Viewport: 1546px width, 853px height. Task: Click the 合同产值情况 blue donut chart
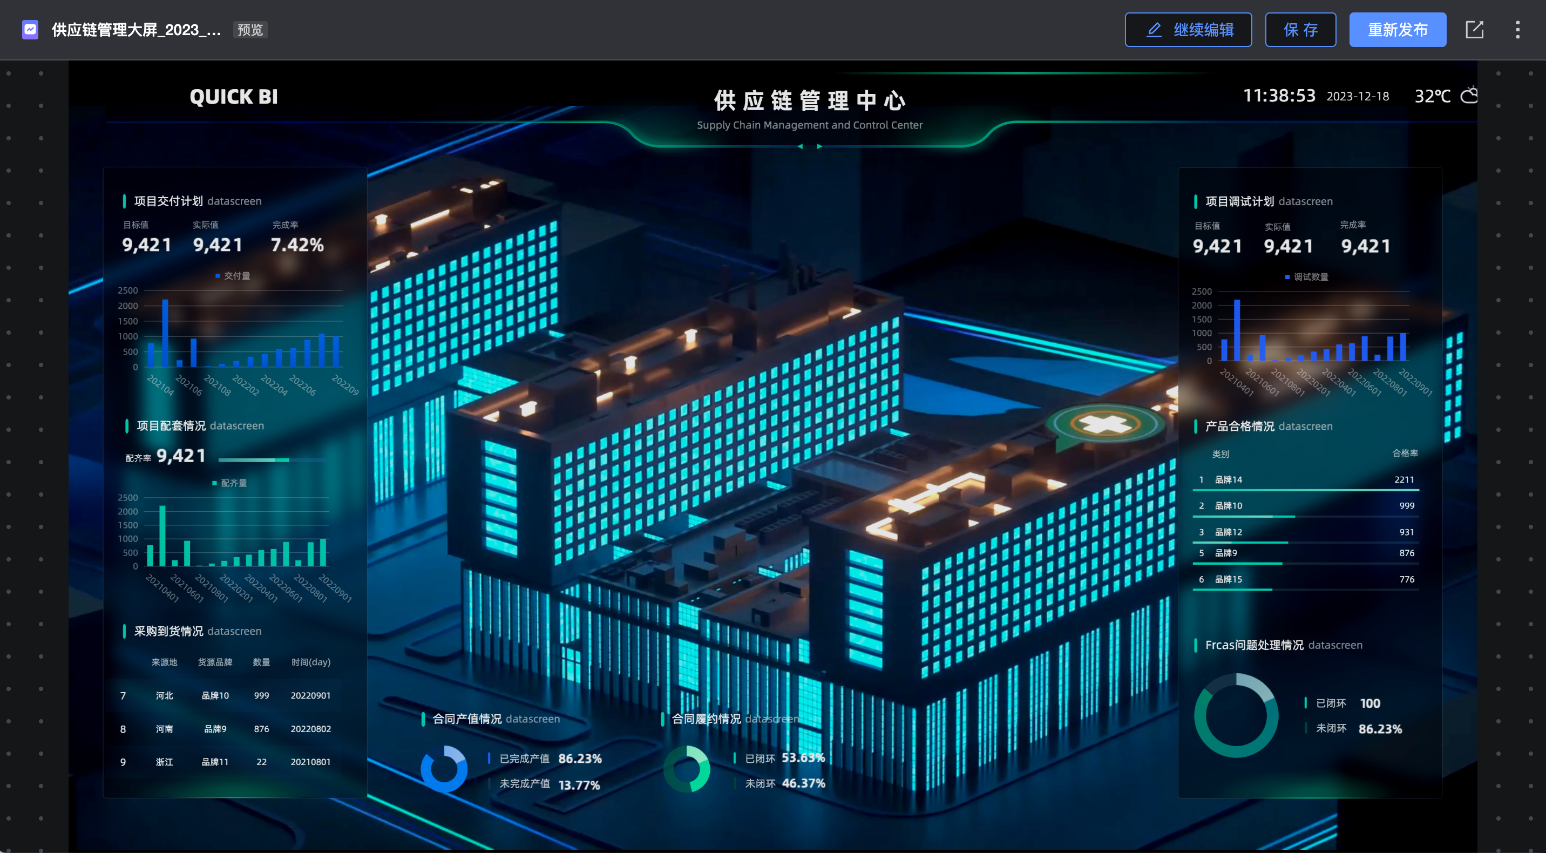click(x=444, y=768)
